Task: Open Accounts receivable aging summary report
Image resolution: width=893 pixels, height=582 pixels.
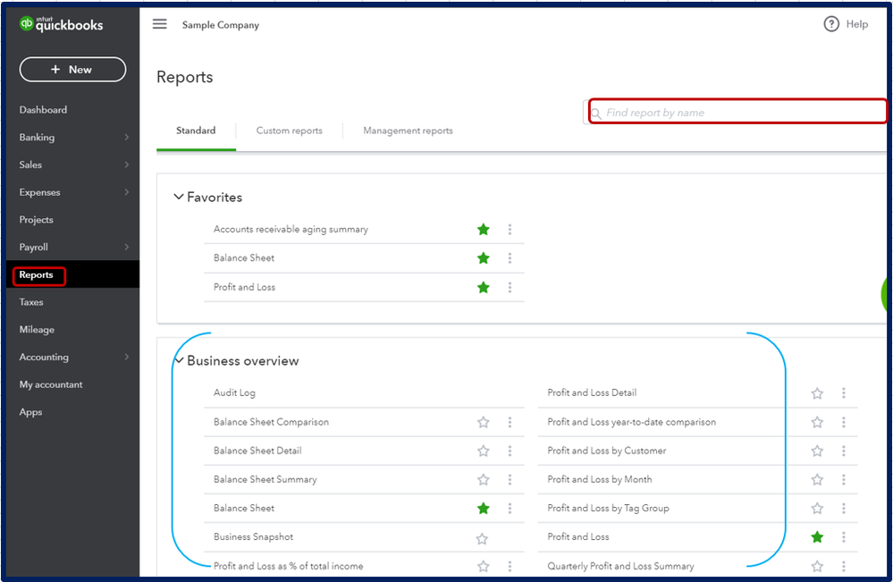Action: click(291, 230)
